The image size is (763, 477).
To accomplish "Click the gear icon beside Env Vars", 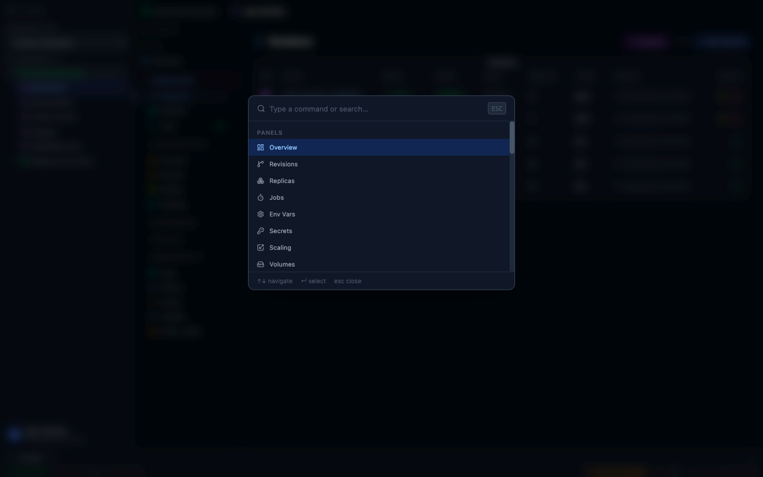I will click(x=260, y=213).
